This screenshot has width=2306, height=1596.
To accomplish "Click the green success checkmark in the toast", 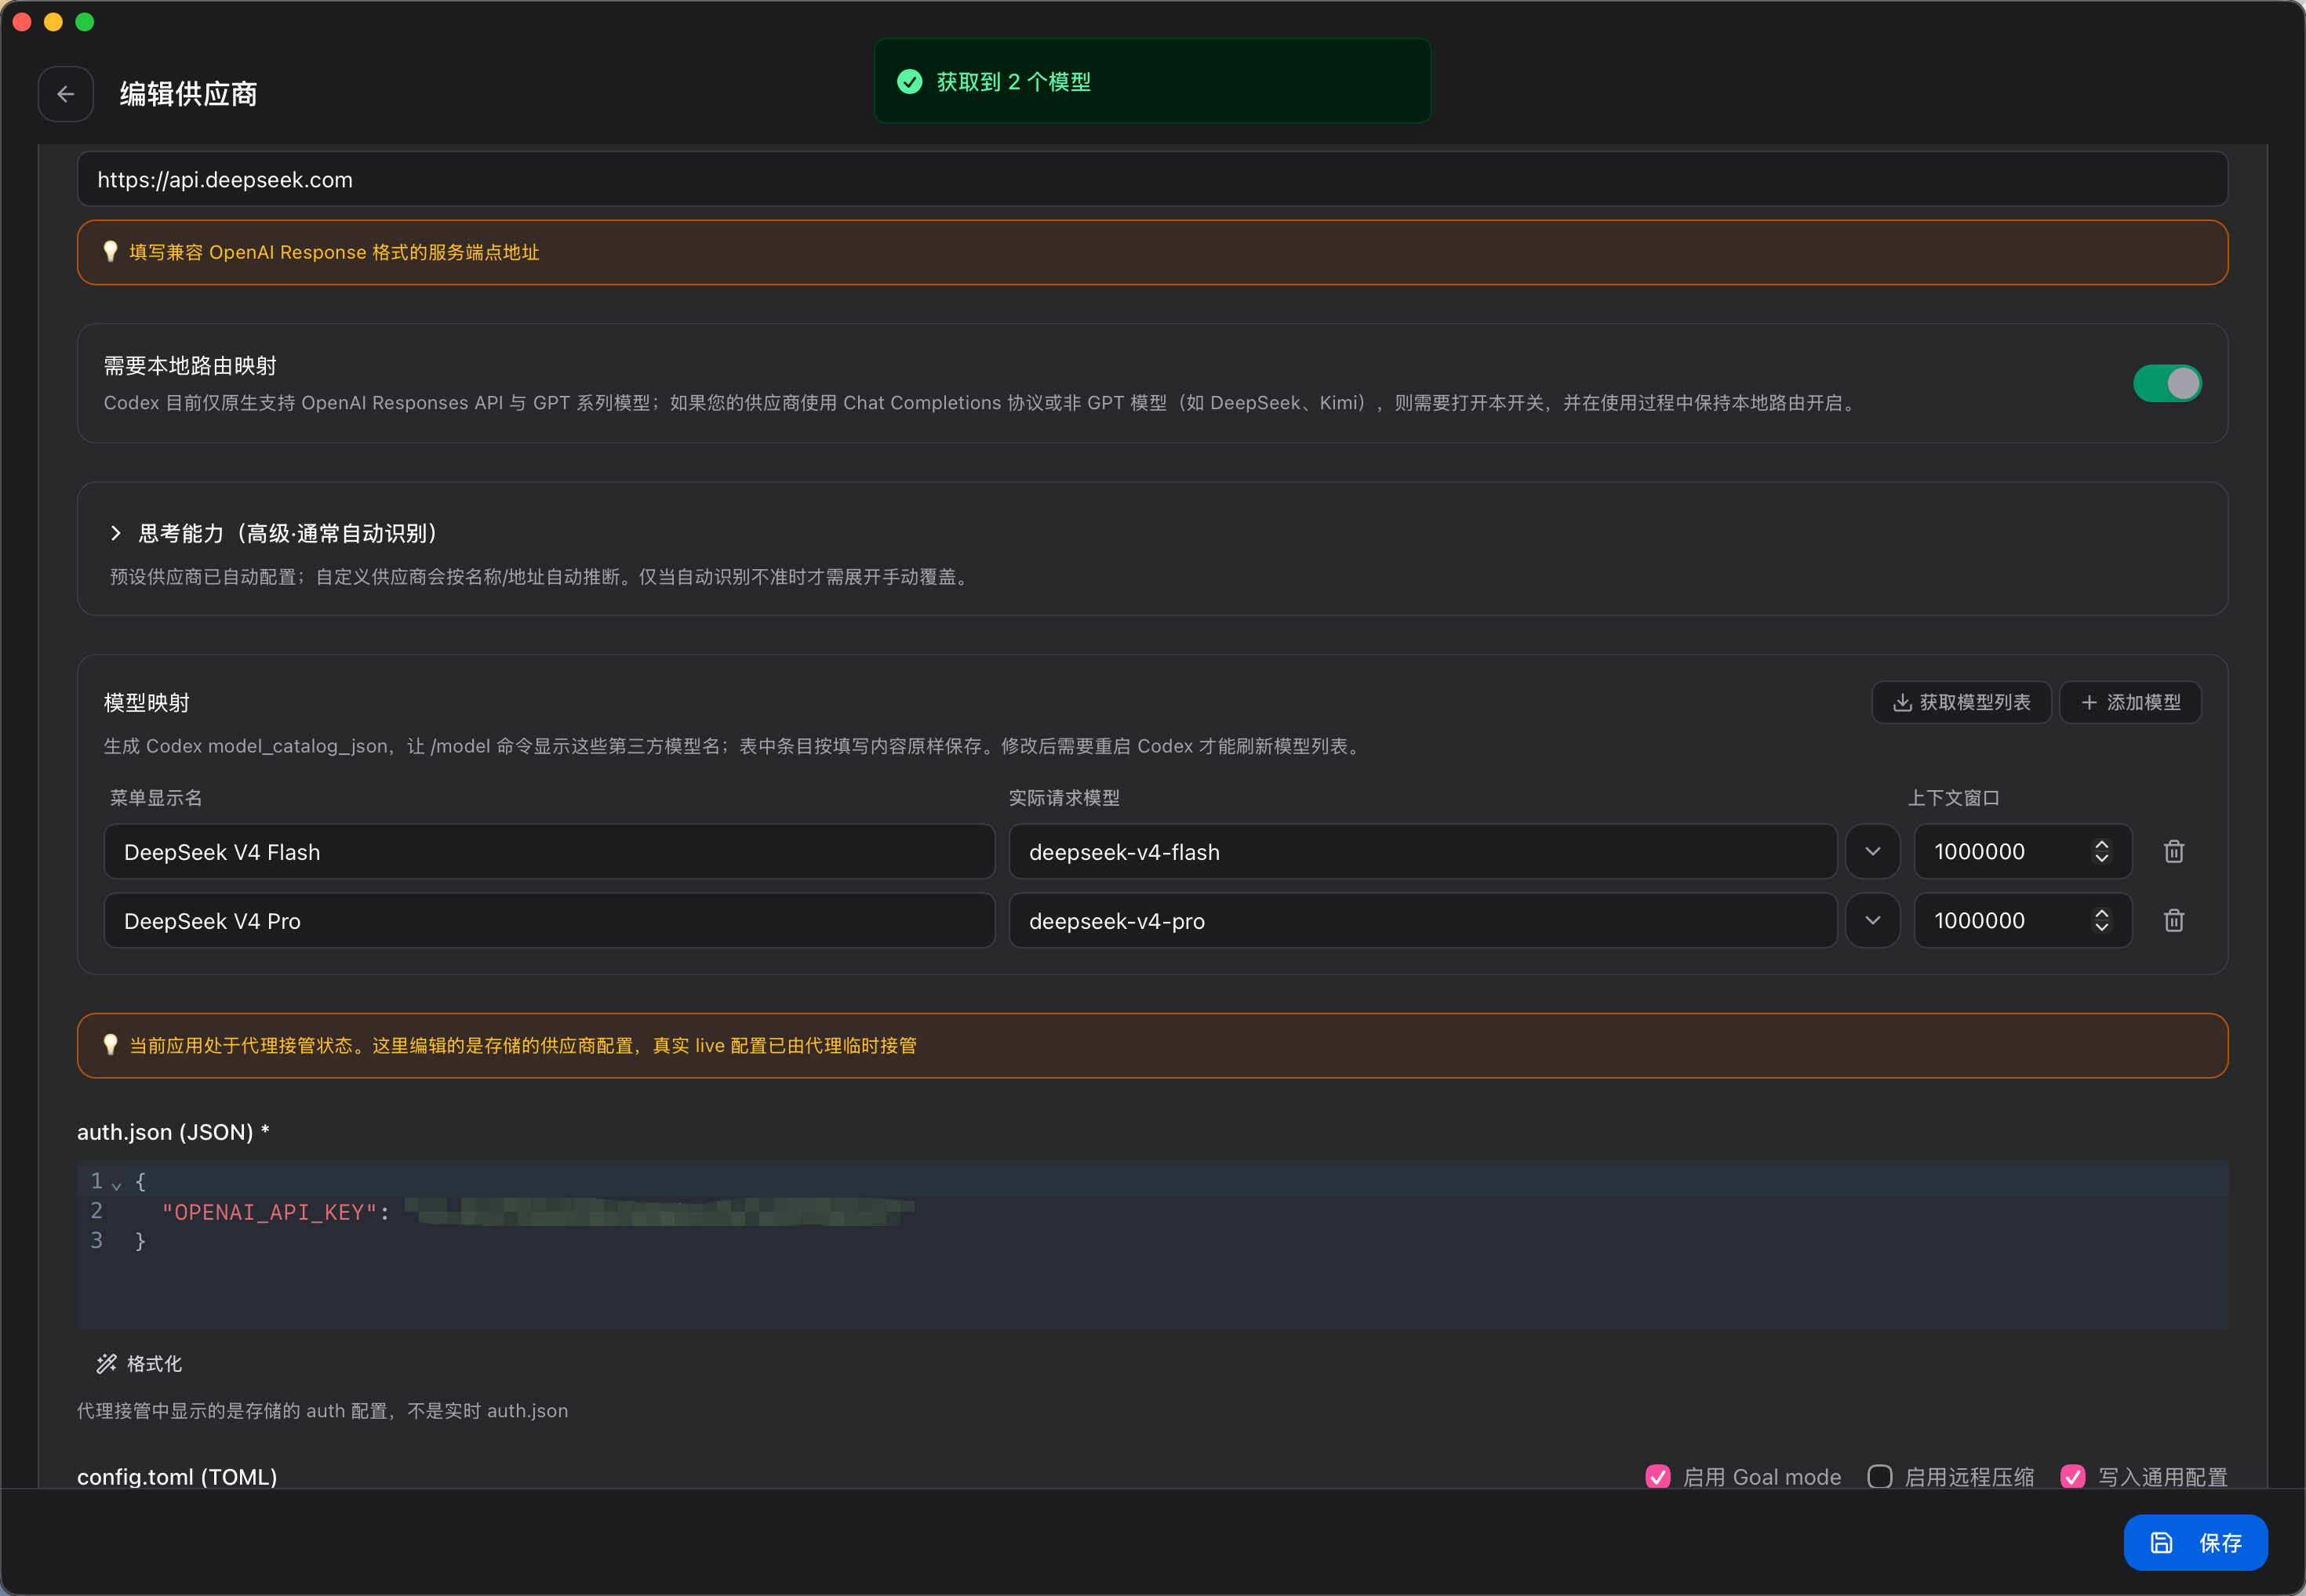I will tap(909, 82).
